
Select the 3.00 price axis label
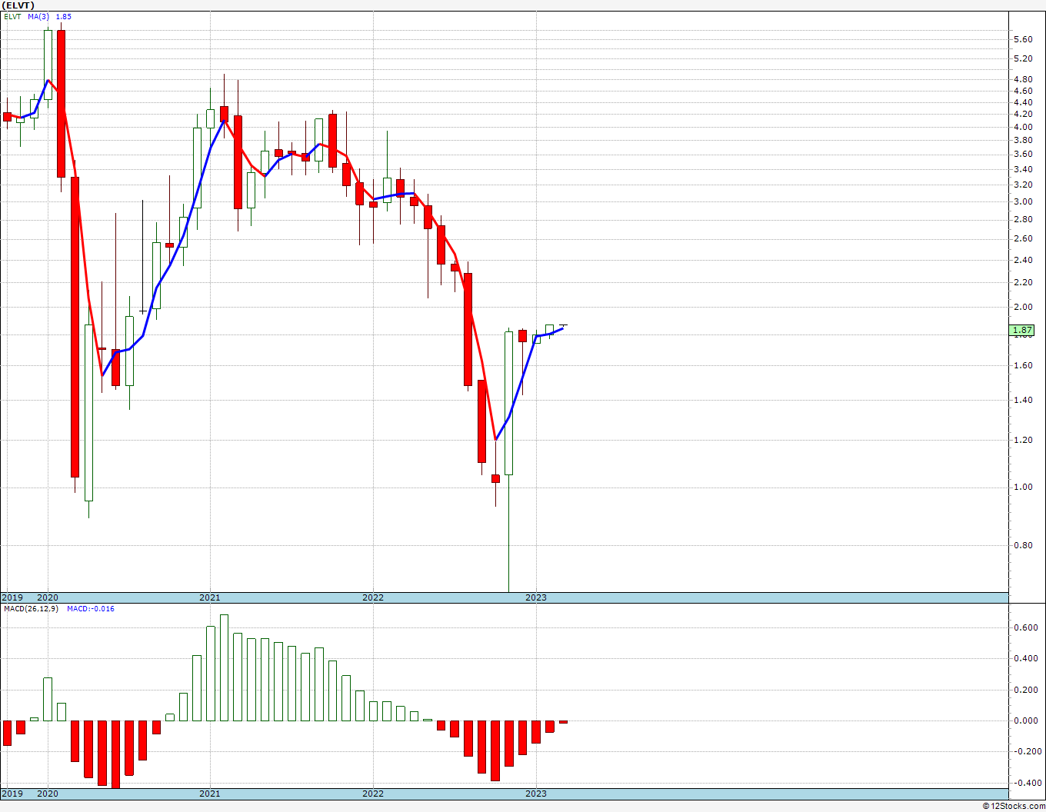pos(1023,201)
